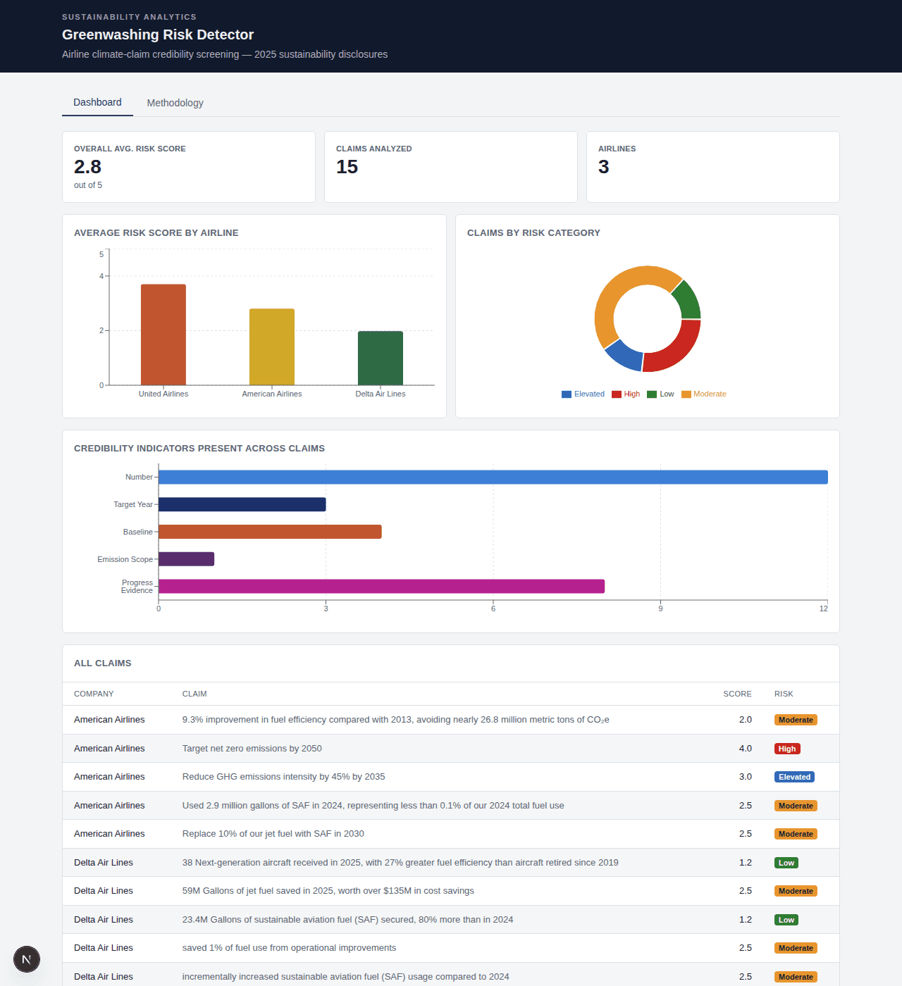The height and width of the screenshot is (986, 902).
Task: Click the High risk badge
Action: (x=787, y=749)
